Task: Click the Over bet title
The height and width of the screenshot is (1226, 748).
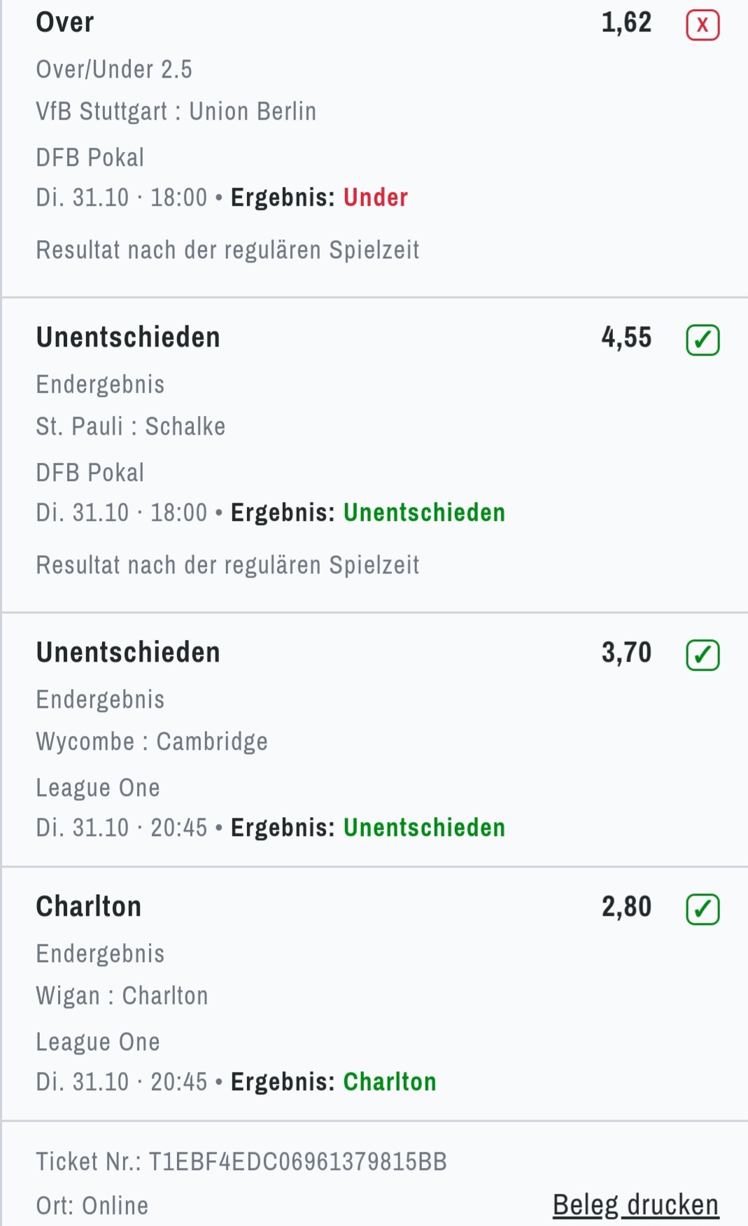Action: 64,23
